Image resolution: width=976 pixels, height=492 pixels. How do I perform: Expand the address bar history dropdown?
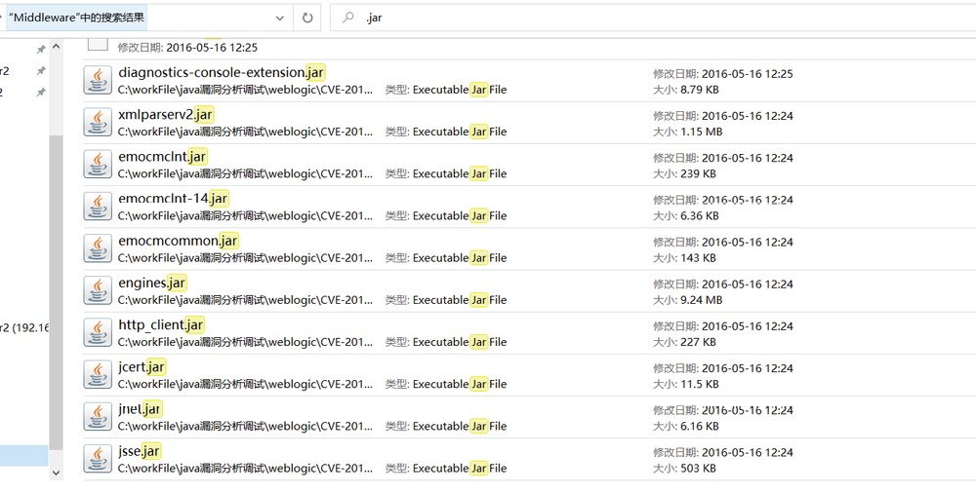pos(280,18)
